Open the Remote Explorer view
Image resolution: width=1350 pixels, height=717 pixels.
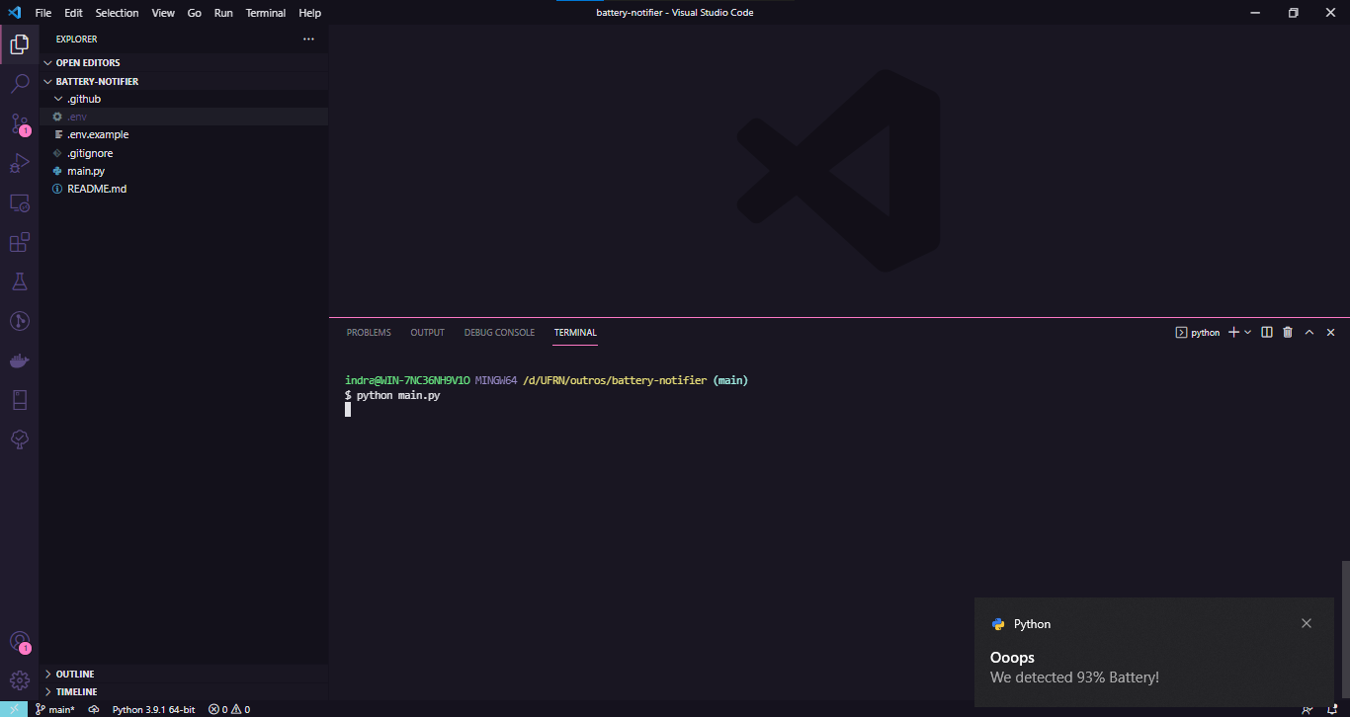coord(19,202)
